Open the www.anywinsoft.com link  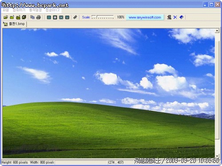[145, 17]
